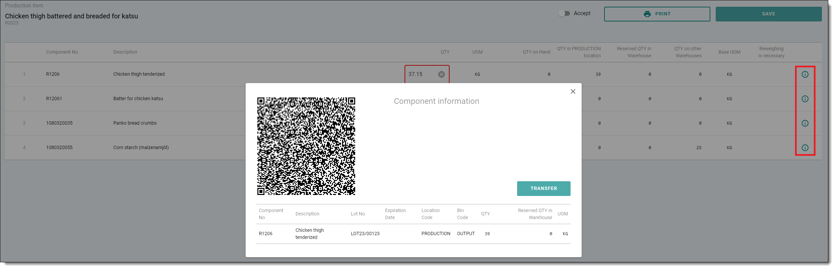835x269 pixels.
Task: Click the production item title Chicken thigh battered
Action: pos(71,16)
